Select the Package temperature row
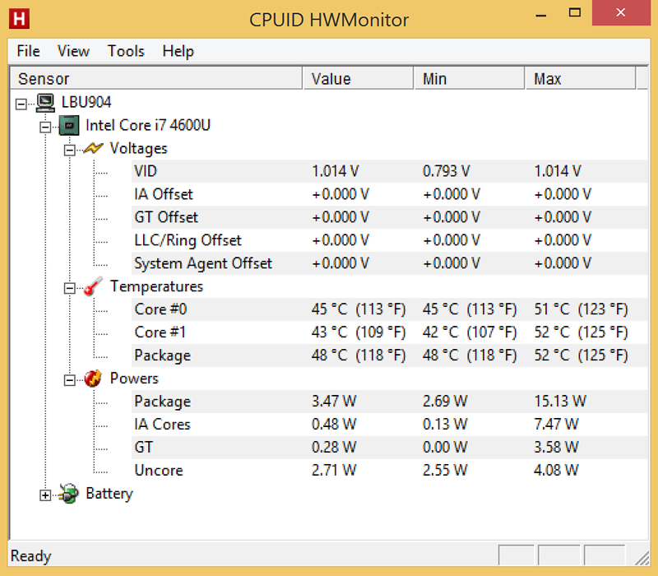658x576 pixels. pos(389,355)
